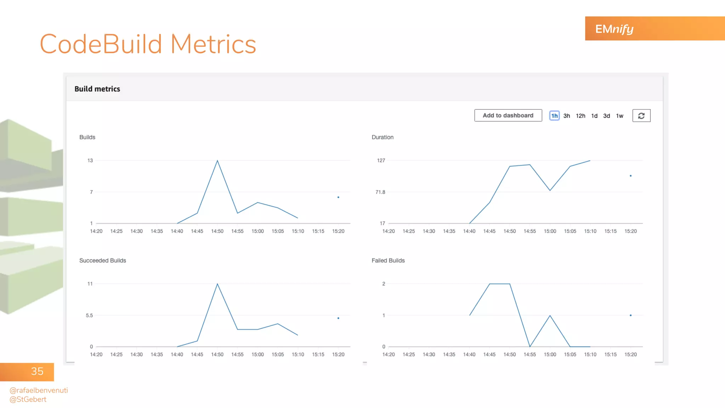Choose the 1d time range
This screenshot has height=408, width=725.
click(x=594, y=116)
